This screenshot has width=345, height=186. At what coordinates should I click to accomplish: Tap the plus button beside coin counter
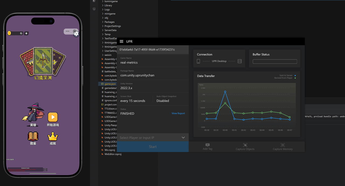(26, 33)
